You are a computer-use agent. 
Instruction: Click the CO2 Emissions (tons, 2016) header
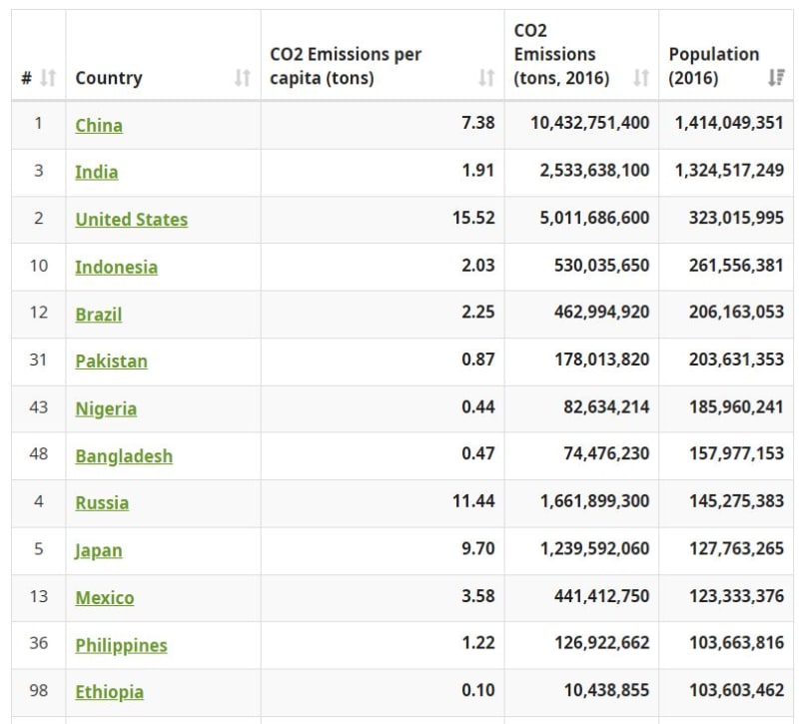(561, 55)
